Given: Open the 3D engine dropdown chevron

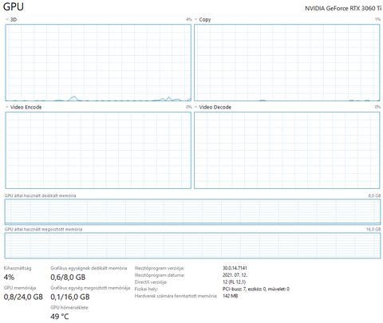Looking at the screenshot, I should coord(7,19).
